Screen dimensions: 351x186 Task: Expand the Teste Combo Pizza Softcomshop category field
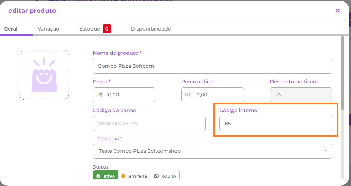coord(209,151)
